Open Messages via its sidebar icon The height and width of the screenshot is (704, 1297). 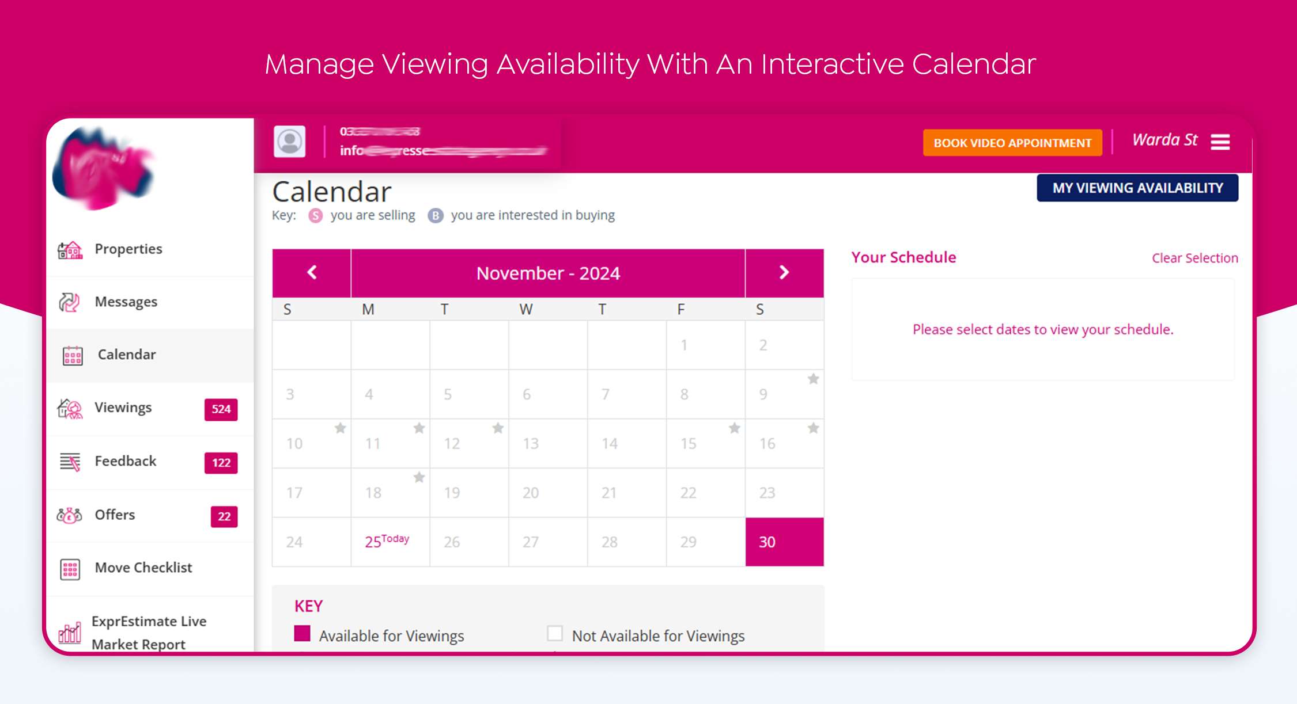[70, 302]
